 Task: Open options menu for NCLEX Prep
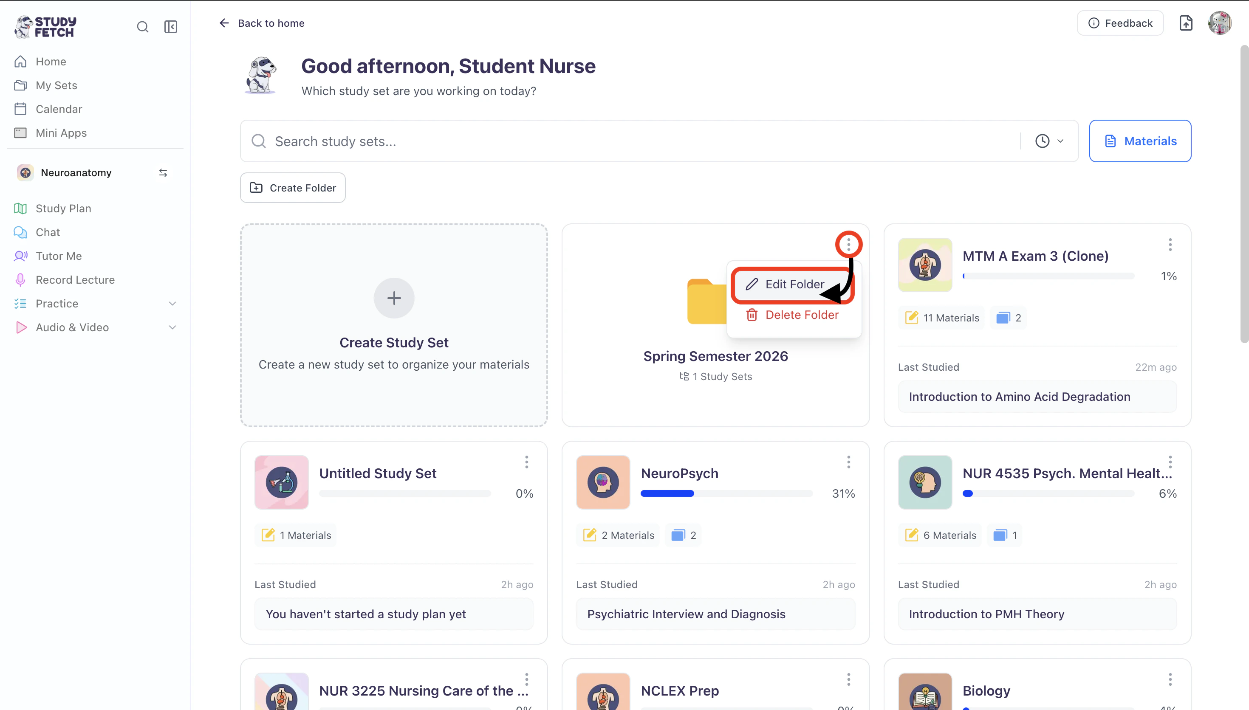pyautogui.click(x=849, y=679)
